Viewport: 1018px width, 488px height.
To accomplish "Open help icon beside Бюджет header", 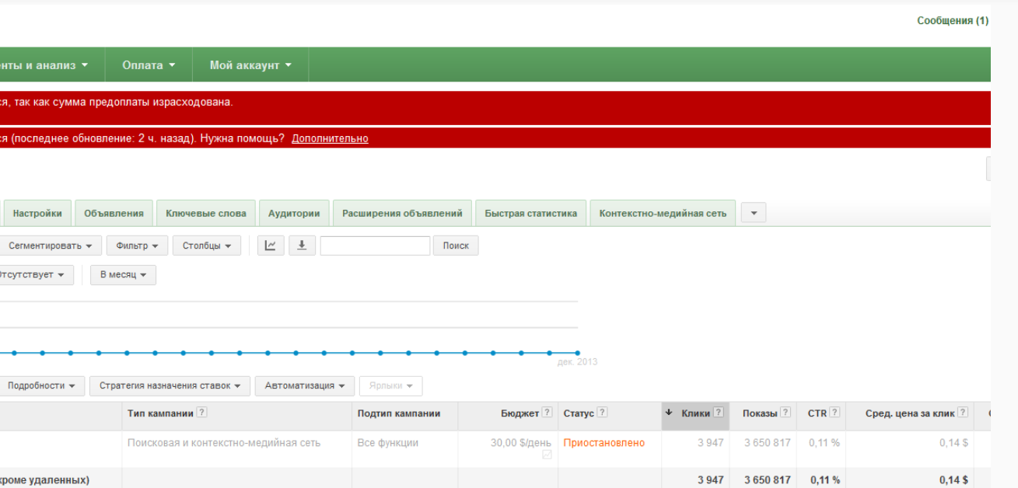I will [547, 413].
